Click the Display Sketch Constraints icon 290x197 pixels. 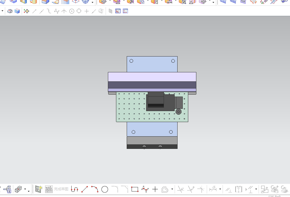click(249, 189)
